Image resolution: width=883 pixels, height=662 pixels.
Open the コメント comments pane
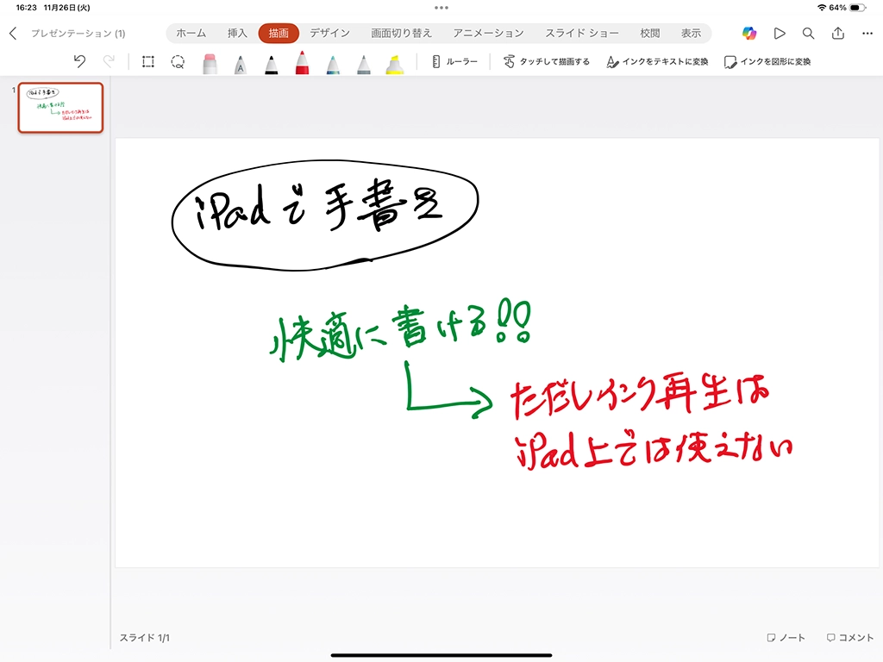[x=849, y=637]
